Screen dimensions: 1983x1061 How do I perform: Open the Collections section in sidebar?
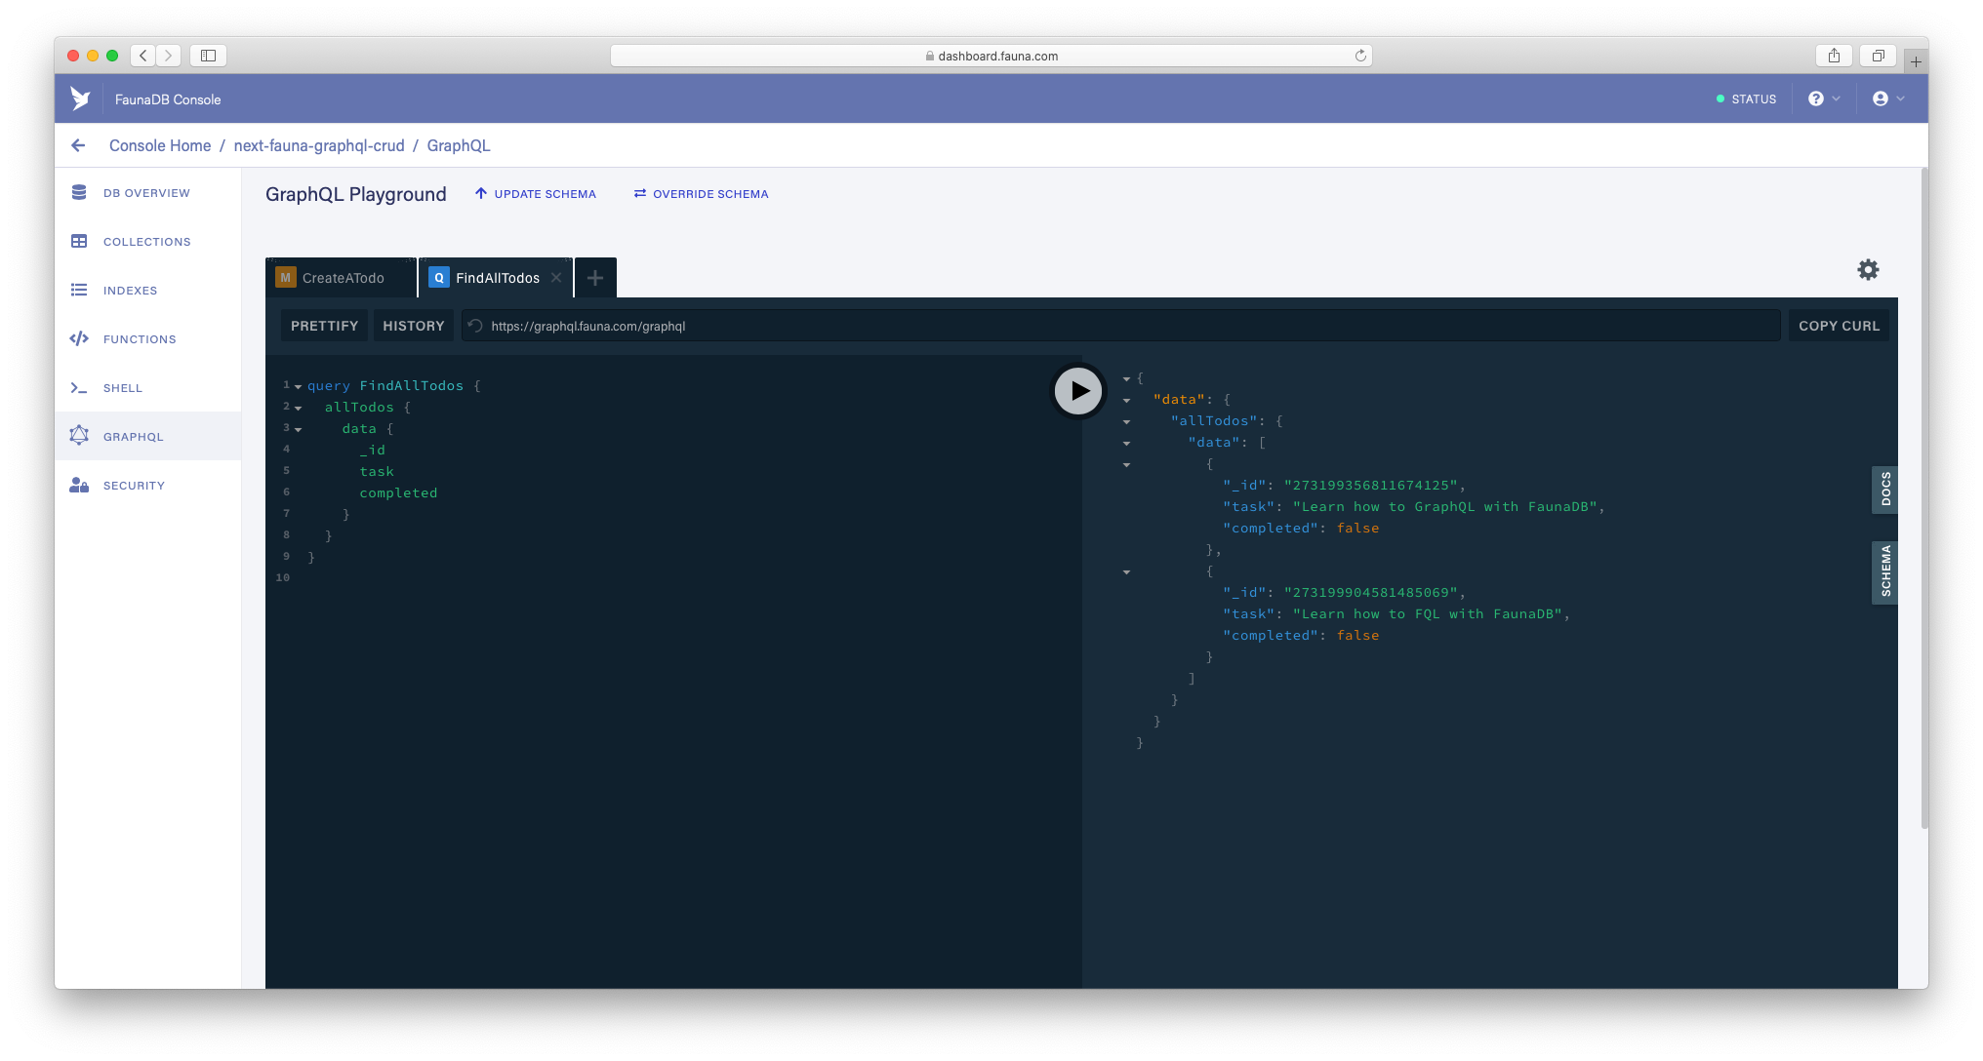[146, 241]
